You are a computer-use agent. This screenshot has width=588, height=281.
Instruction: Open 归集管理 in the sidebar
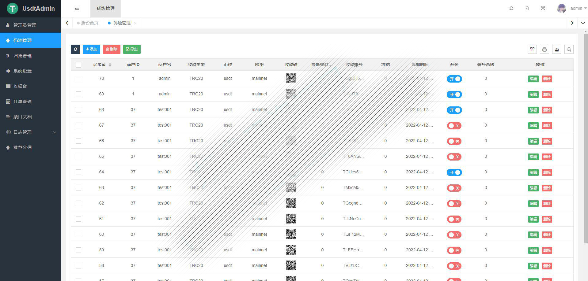[31, 56]
